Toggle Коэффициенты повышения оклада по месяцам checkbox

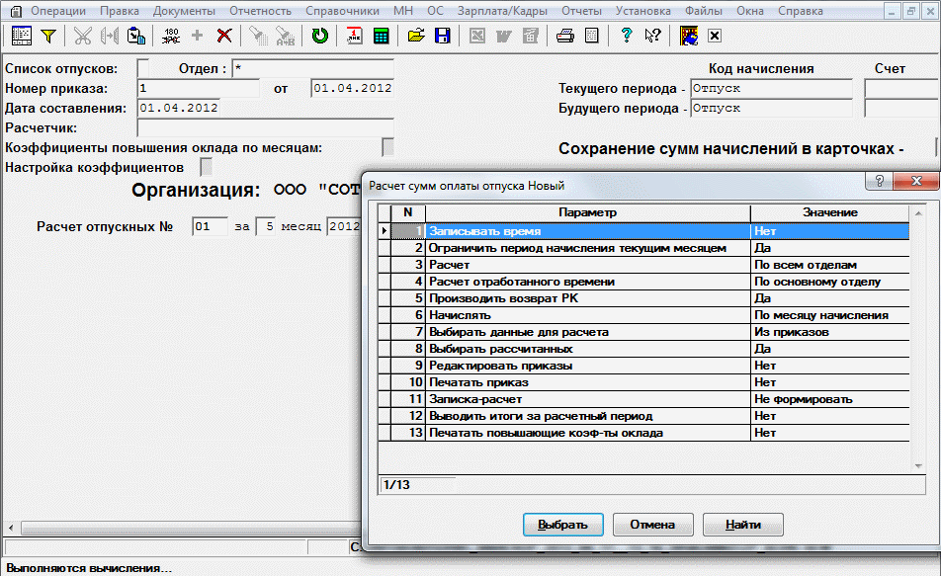click(x=387, y=147)
